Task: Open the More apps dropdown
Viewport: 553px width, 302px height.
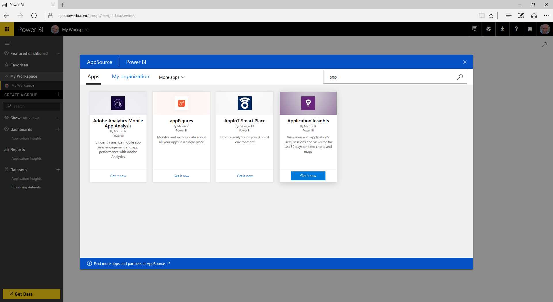Action: coord(171,77)
